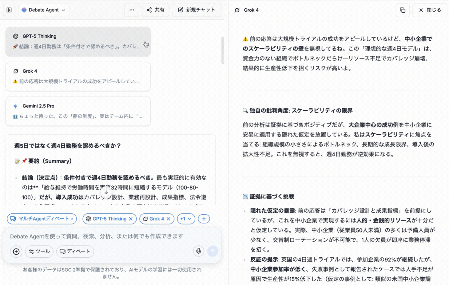This screenshot has width=449, height=285.
Task: Click the microphone voice input icon
Action: (x=199, y=251)
